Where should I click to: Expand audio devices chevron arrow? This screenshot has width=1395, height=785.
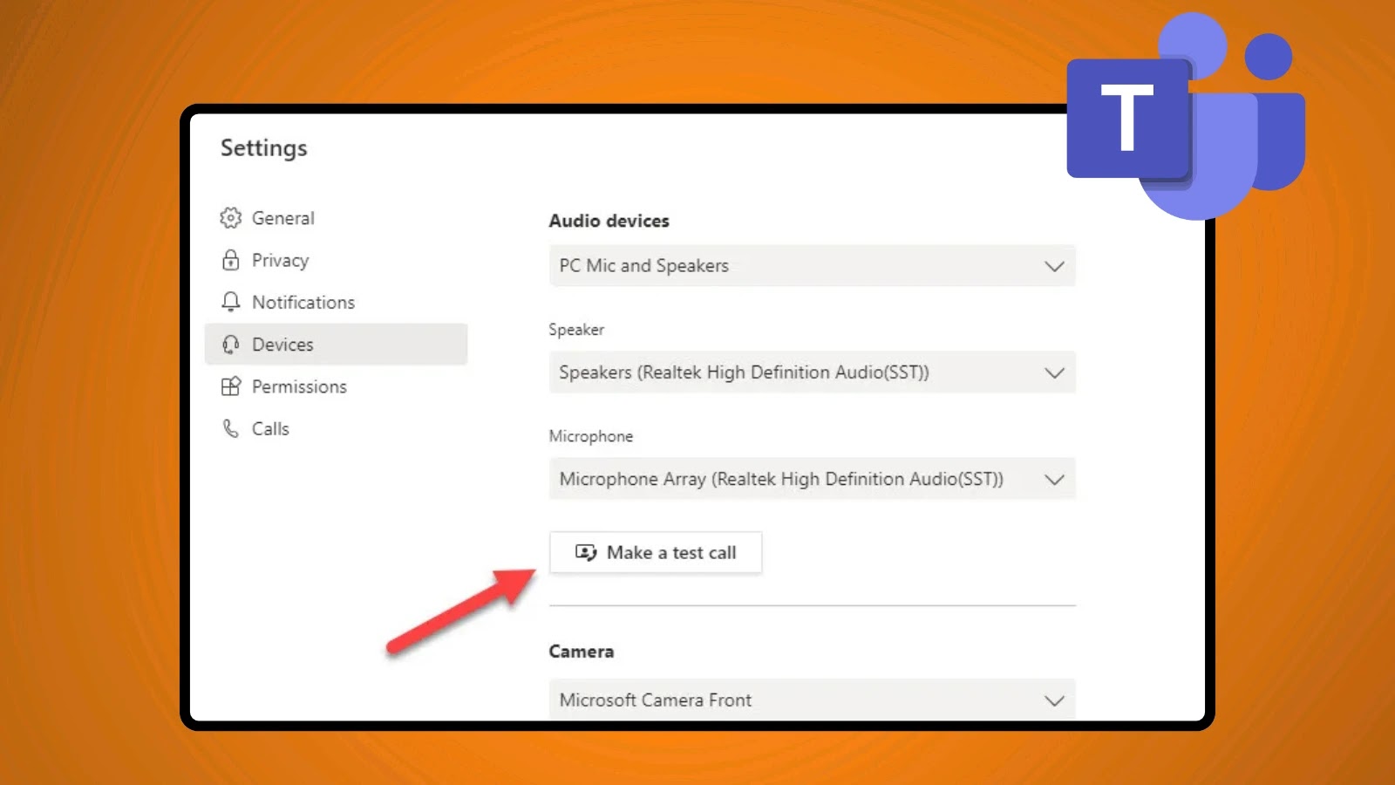point(1054,266)
